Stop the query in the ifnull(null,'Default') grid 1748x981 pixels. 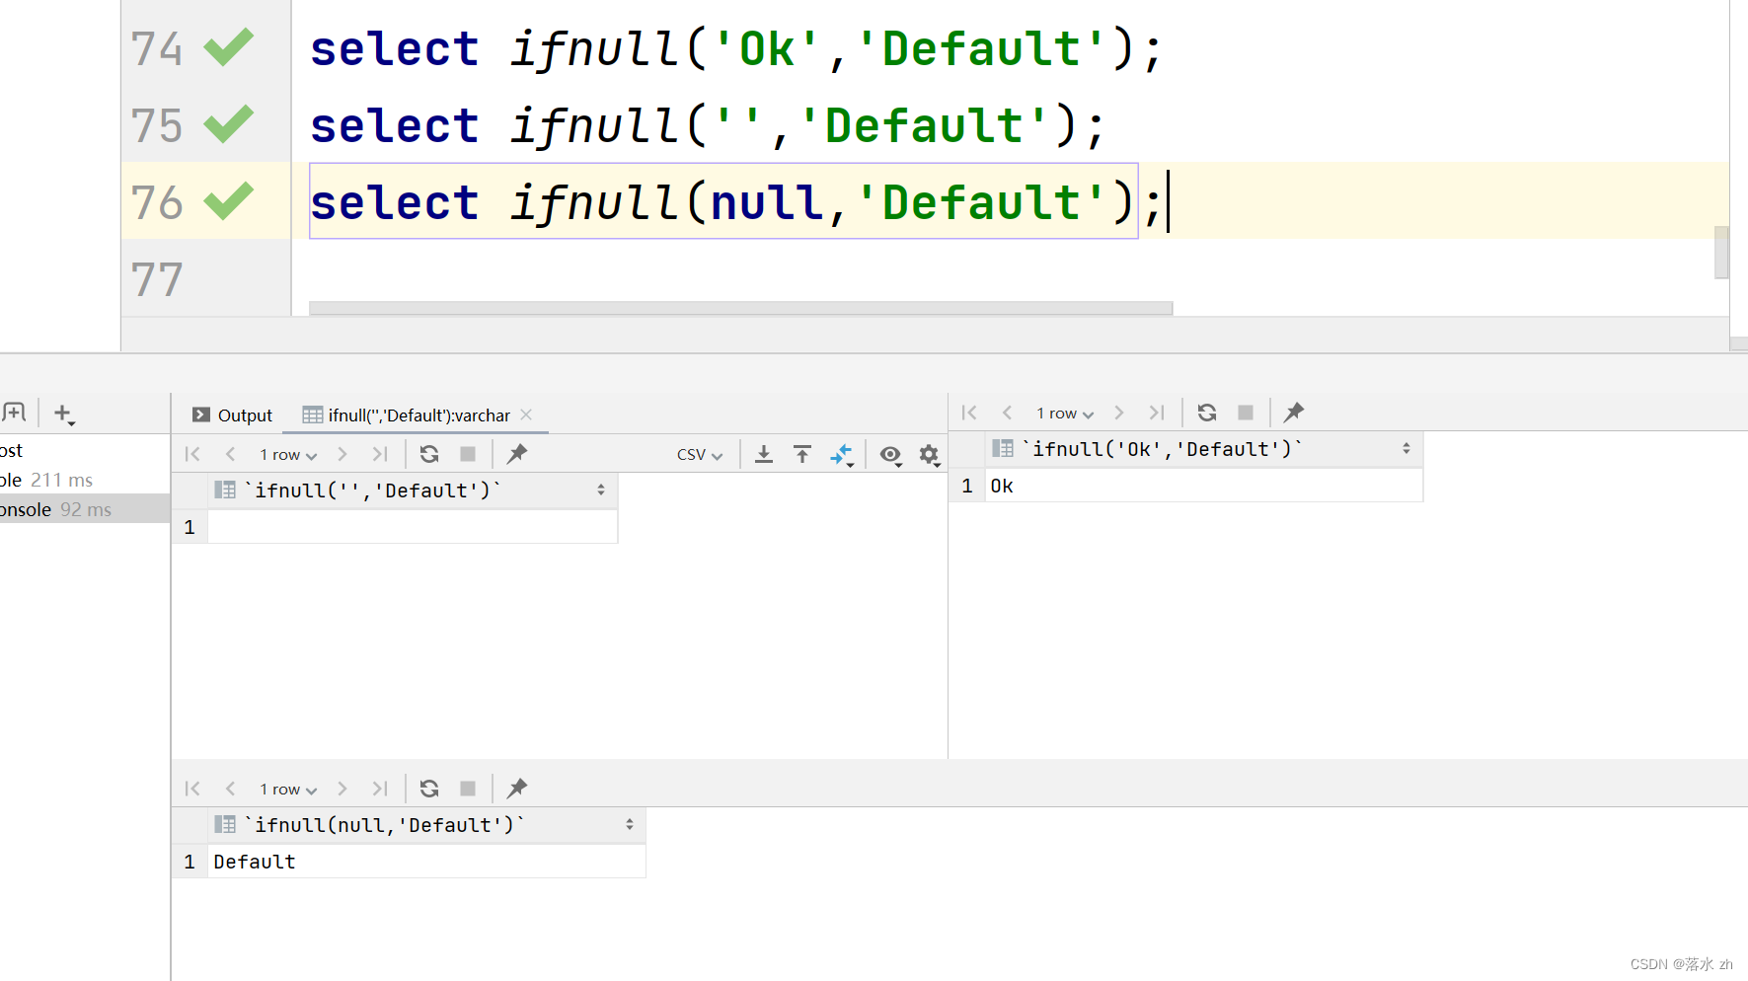(468, 789)
